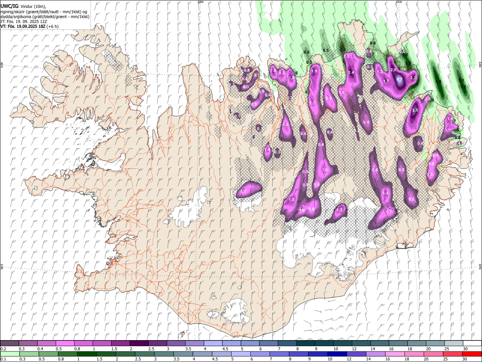The width and height of the screenshot is (482, 362).
Task: Click the 2.9 precipitation label on the map
Action: click(x=393, y=70)
